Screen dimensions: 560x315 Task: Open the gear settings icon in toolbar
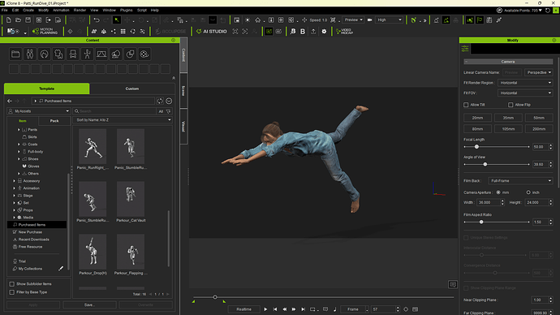(324, 32)
